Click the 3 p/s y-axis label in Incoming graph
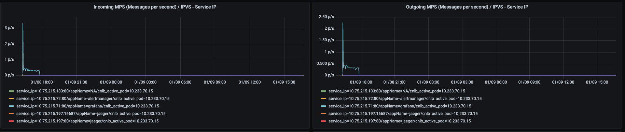The width and height of the screenshot is (625, 132). coord(9,28)
